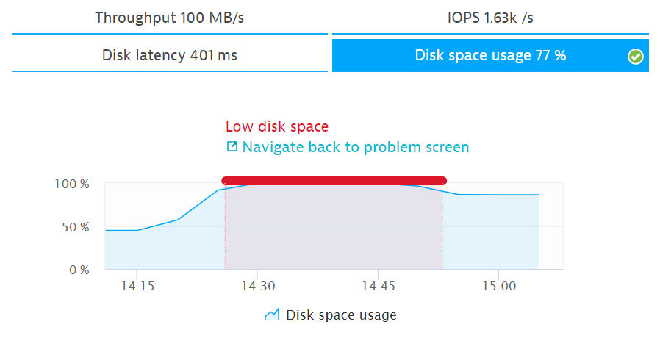
Task: Select the Disk latency 401 ms tab
Action: coord(169,55)
